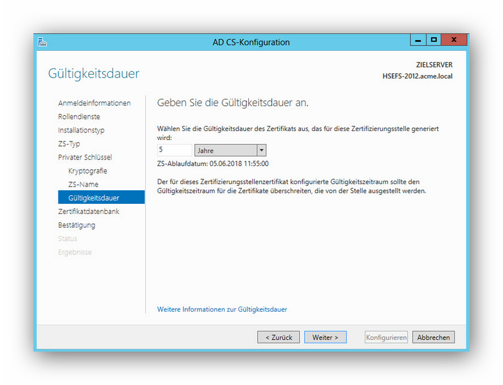This screenshot has height=385, width=503.
Task: Open the Installationstyp step
Action: click(81, 130)
